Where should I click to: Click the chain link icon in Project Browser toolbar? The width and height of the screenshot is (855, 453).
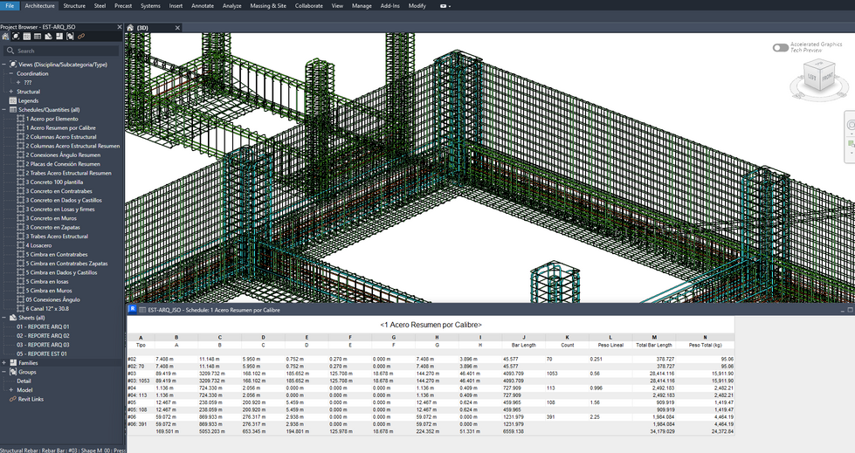click(81, 37)
